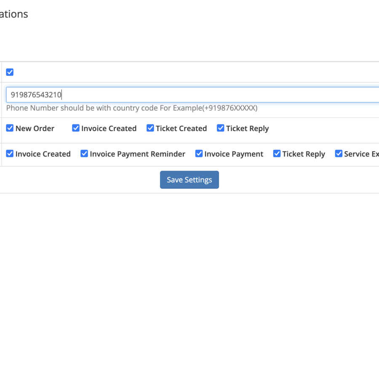
Task: Toggle Invoice Created checkbox before Invoice Payment Reminder
Action: click(x=10, y=154)
